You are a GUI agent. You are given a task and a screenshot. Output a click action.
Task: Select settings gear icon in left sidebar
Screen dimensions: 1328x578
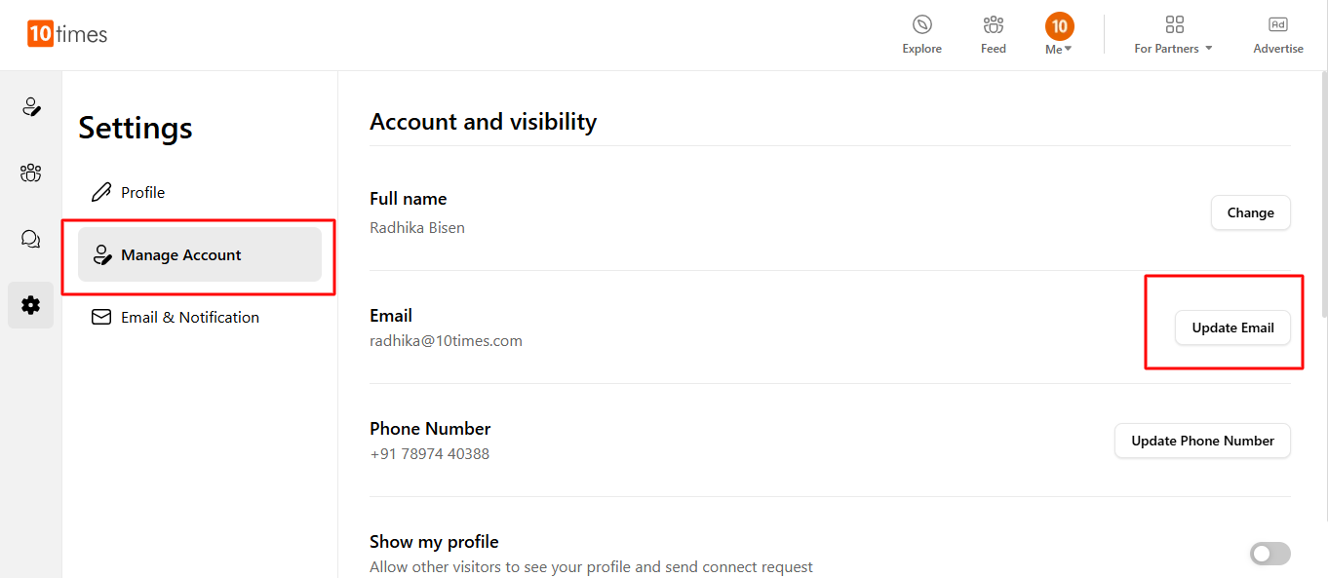tap(31, 305)
